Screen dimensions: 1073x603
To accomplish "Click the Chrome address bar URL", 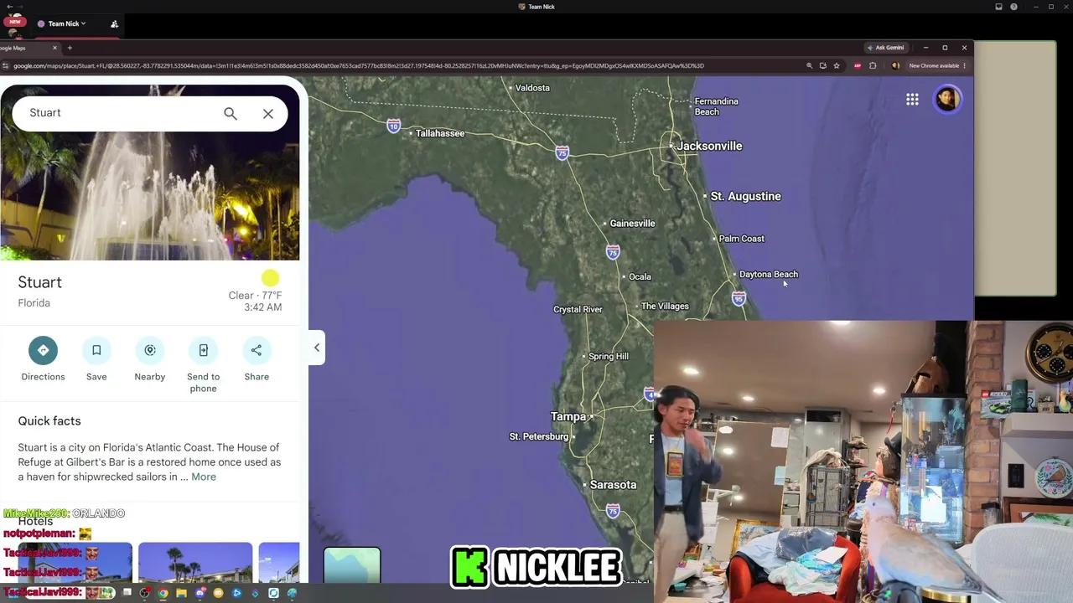I will coord(359,65).
